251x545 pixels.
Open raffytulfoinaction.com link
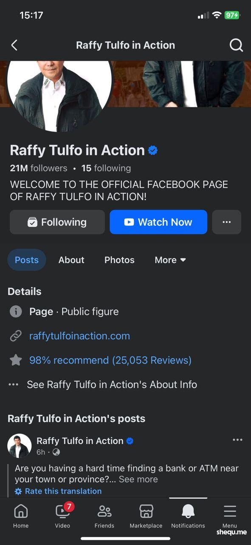point(79,336)
